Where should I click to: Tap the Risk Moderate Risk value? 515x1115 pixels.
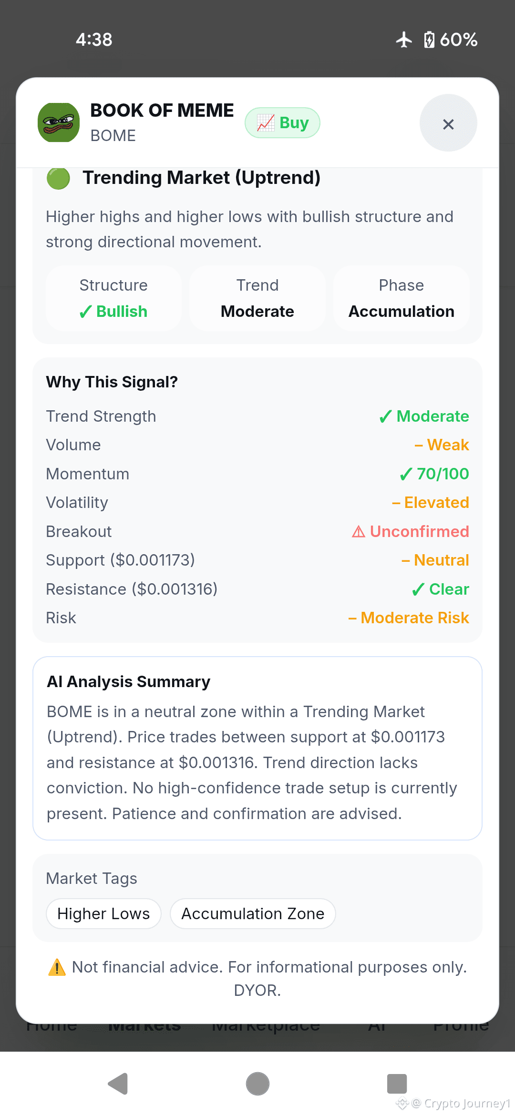pyautogui.click(x=409, y=618)
